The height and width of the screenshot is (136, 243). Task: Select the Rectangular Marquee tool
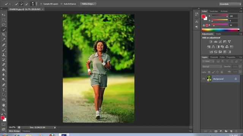pos(3,20)
